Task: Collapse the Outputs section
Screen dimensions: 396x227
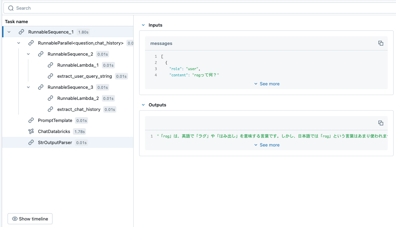Action: 143,105
